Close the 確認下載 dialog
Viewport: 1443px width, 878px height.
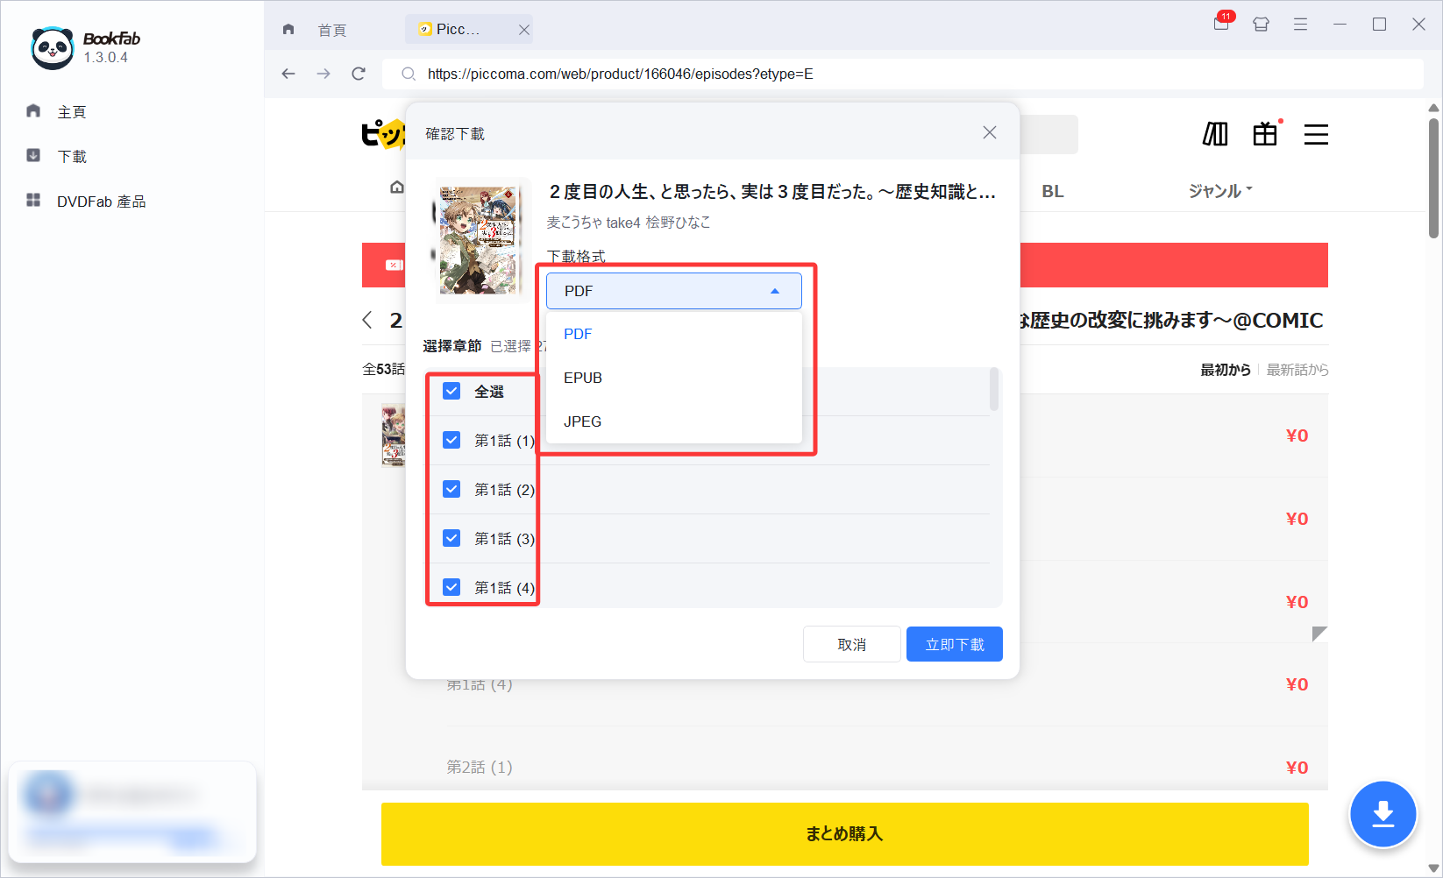coord(990,132)
